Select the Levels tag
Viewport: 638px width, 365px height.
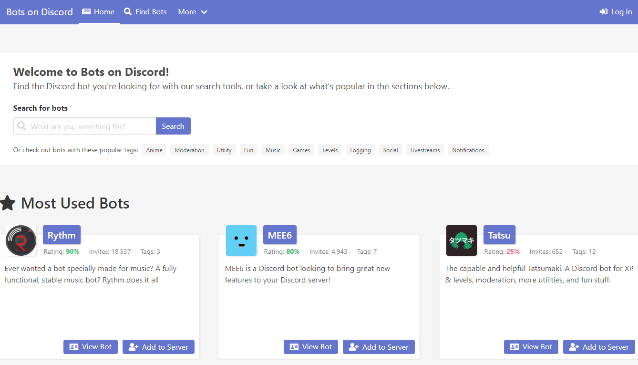(x=330, y=150)
